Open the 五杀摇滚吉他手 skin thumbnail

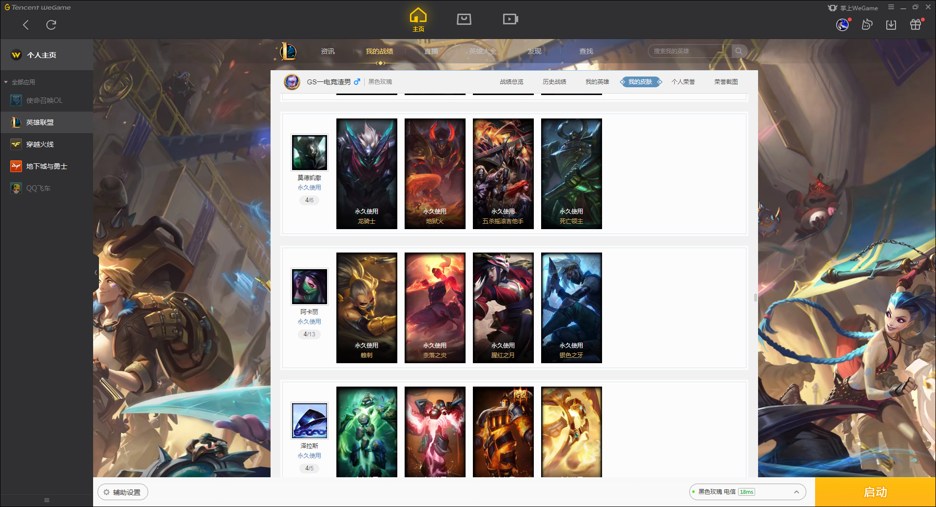(503, 174)
